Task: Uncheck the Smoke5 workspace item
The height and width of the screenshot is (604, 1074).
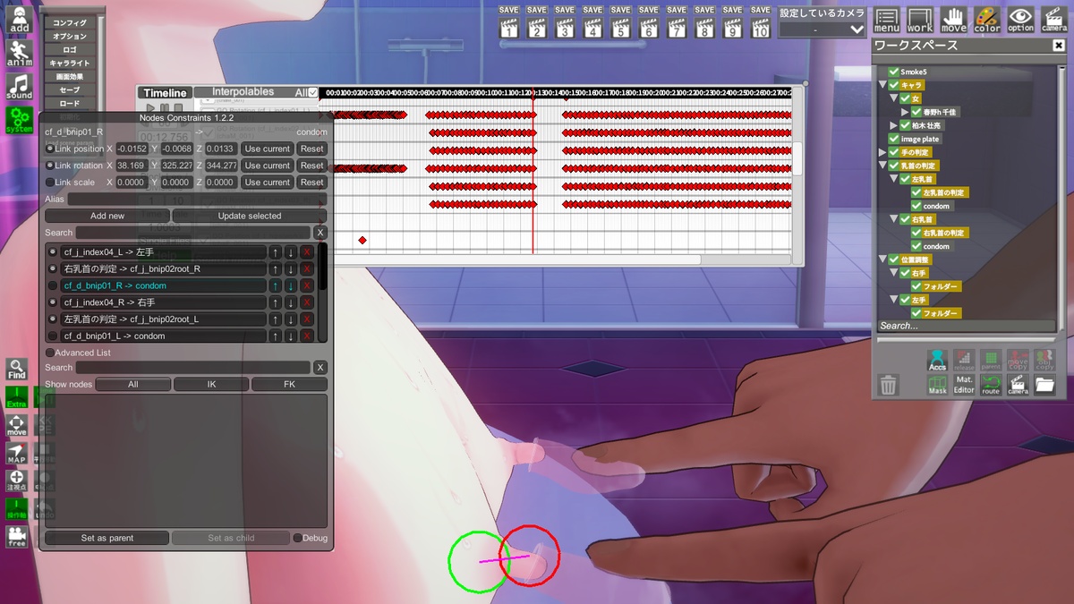Action: point(893,72)
